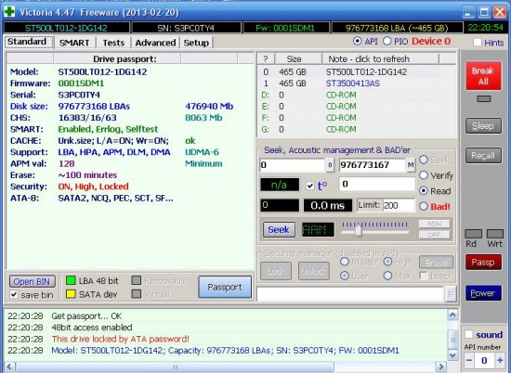511x373 pixels.
Task: Click the M button beside end LBA
Action: coord(411,165)
